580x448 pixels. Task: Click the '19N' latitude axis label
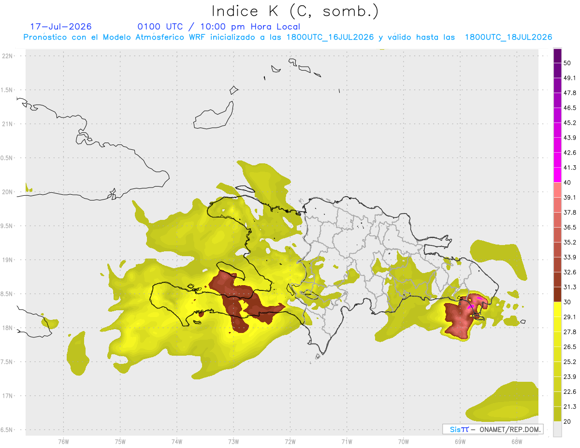[x=8, y=260]
